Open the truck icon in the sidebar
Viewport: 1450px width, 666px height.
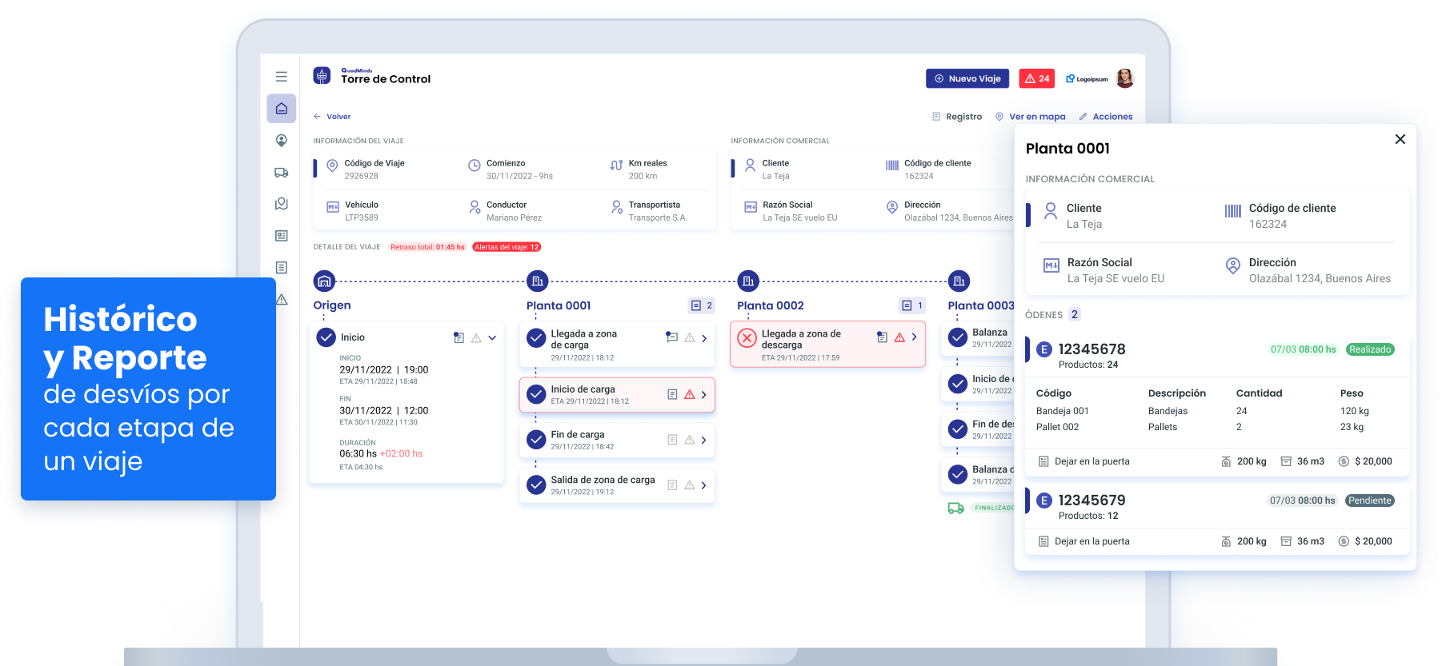[x=281, y=172]
